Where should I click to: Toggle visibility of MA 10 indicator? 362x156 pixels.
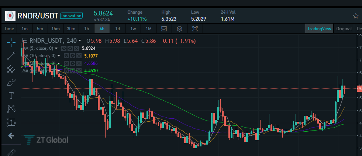coord(66,56)
